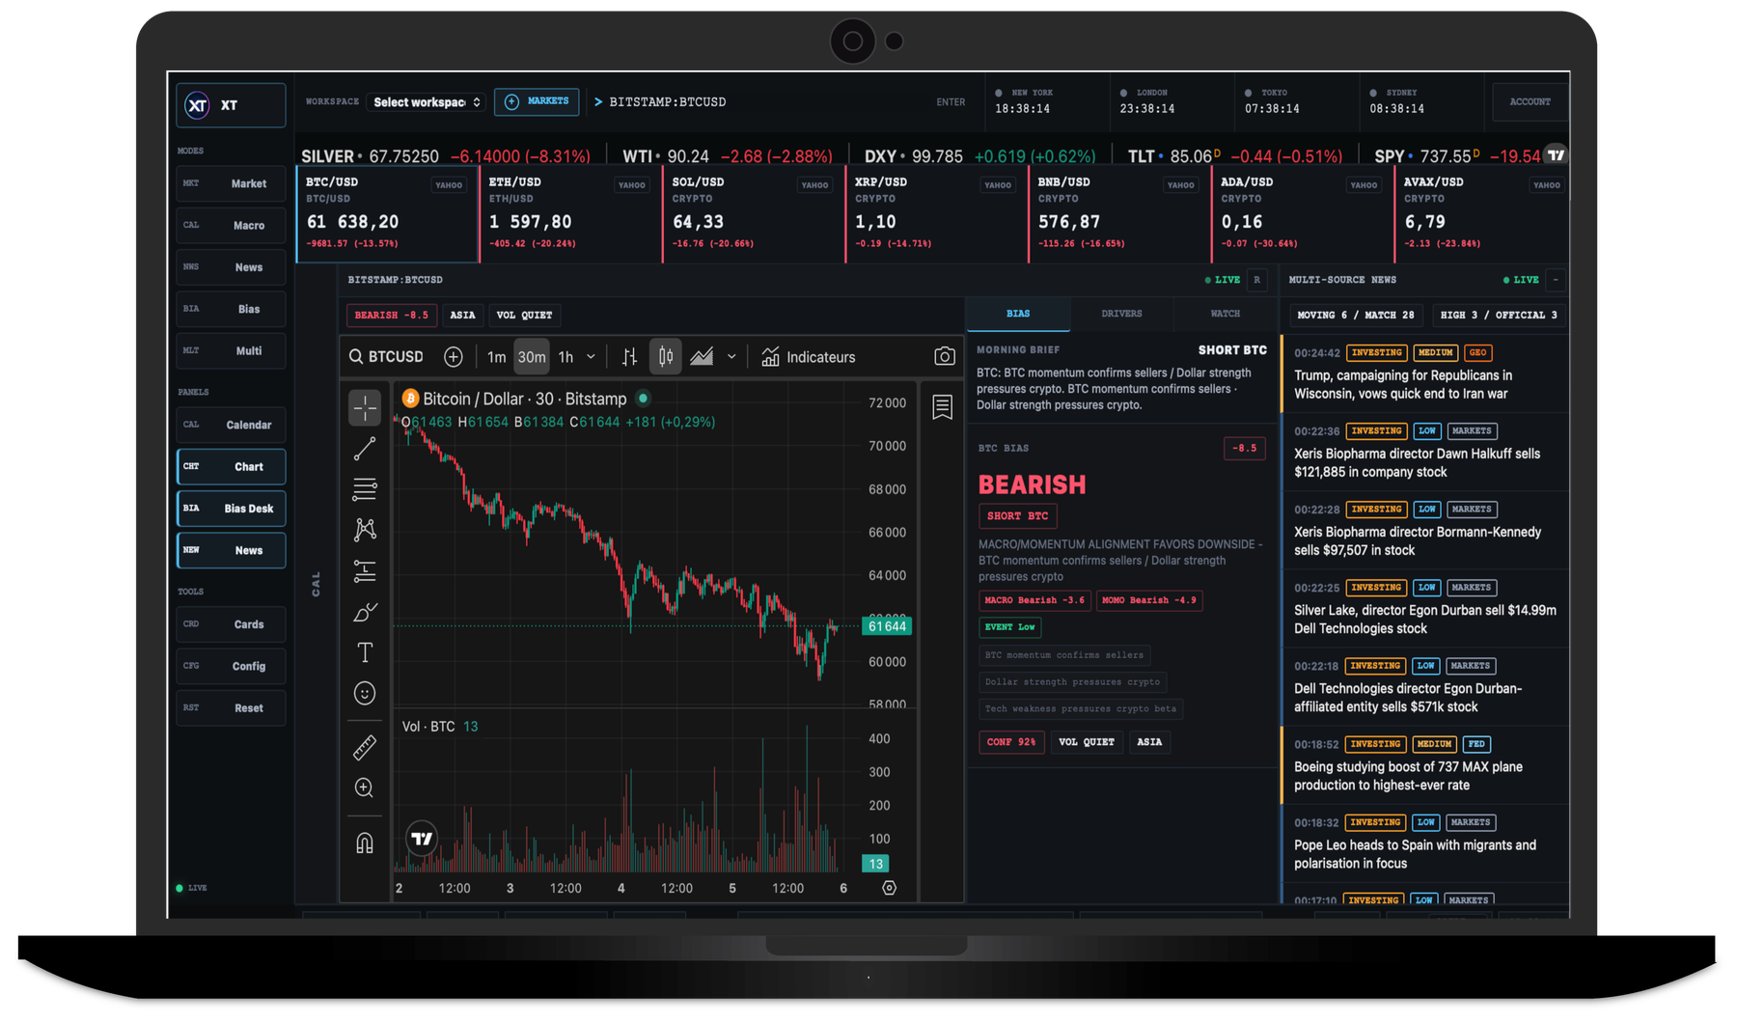
Task: Click the XT logo icon
Action: point(197,105)
